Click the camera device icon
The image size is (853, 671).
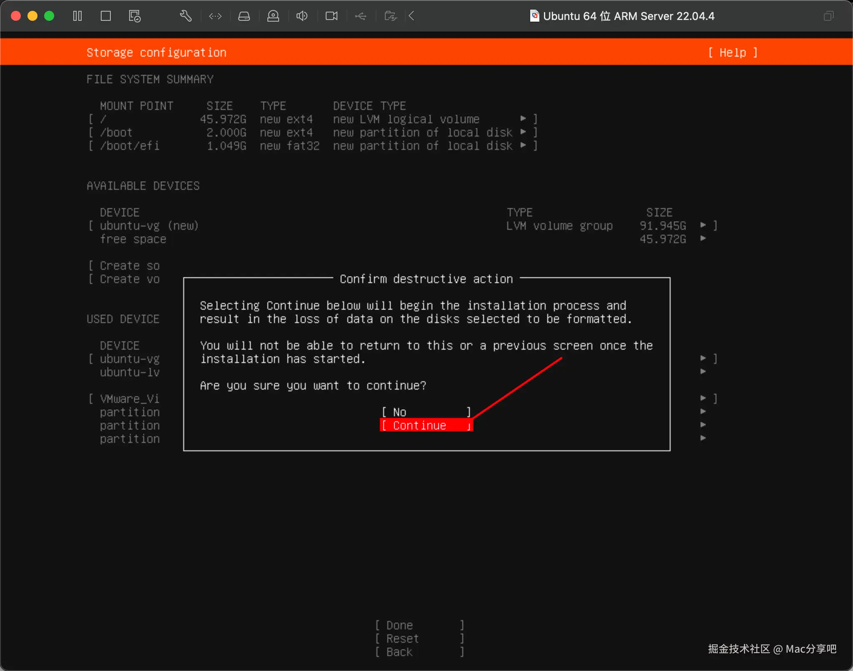[332, 16]
